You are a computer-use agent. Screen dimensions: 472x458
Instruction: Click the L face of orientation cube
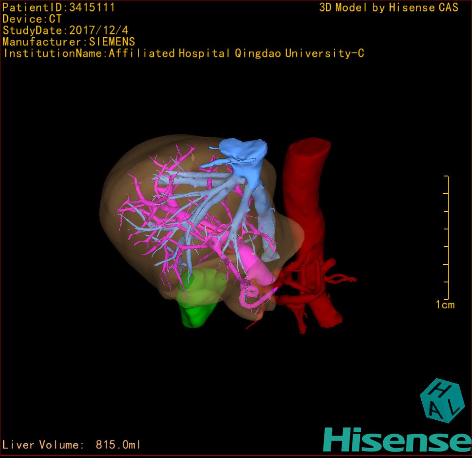tap(452, 407)
